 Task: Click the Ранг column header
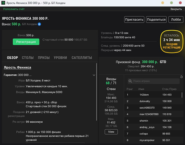(x=130, y=89)
